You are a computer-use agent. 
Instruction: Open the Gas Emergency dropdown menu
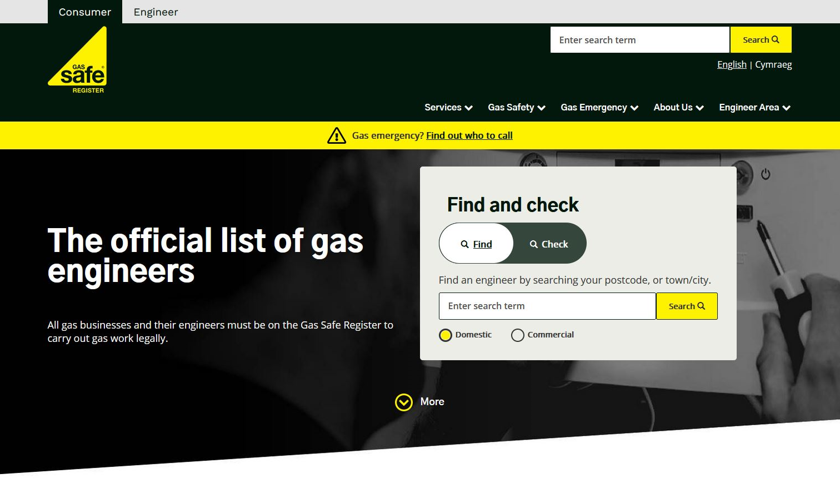coord(599,108)
